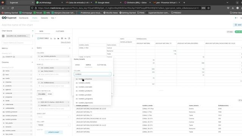Select the area chart type icon
Image resolution: width=242 pixels, height=136 pixels.
(58, 39)
